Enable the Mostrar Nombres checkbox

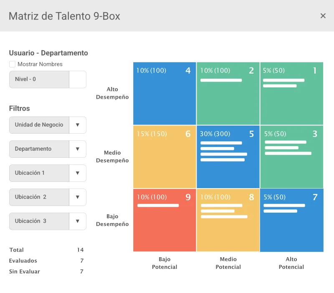point(12,65)
